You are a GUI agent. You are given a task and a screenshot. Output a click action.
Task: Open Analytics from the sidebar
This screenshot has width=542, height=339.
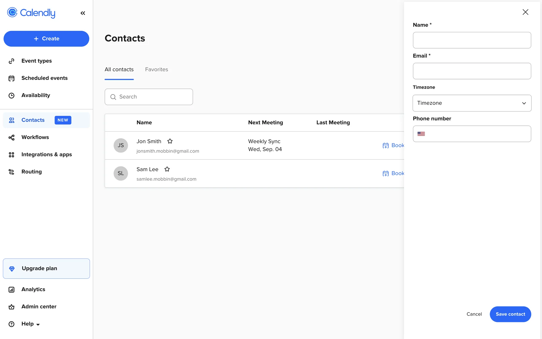click(x=33, y=289)
